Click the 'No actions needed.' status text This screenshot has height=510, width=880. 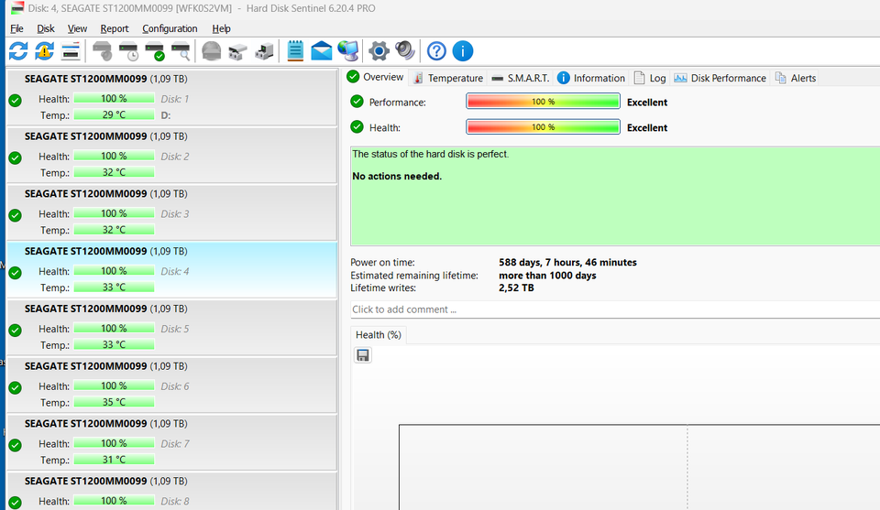(397, 176)
